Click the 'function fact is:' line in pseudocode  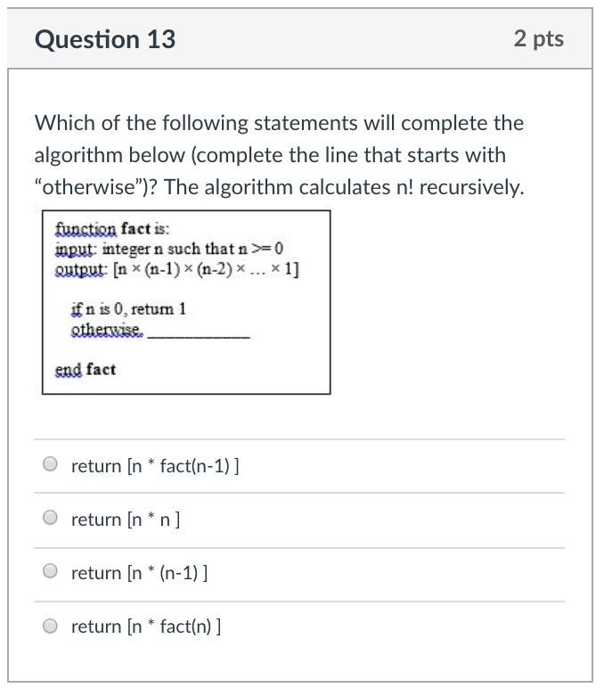pyautogui.click(x=112, y=229)
